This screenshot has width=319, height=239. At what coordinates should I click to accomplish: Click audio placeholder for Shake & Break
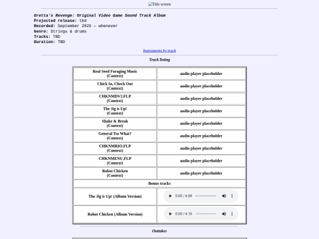tap(201, 123)
